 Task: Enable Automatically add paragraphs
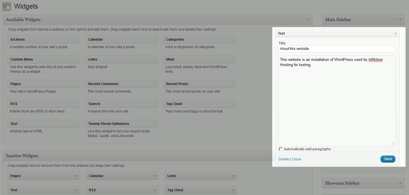click(x=281, y=149)
